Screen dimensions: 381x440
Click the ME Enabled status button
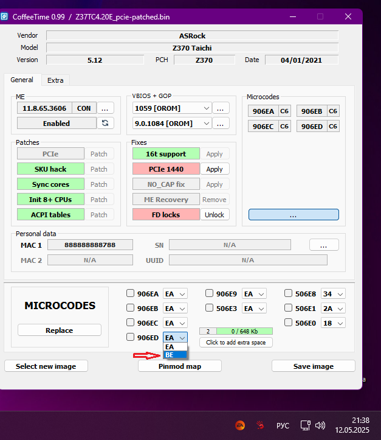coord(57,123)
